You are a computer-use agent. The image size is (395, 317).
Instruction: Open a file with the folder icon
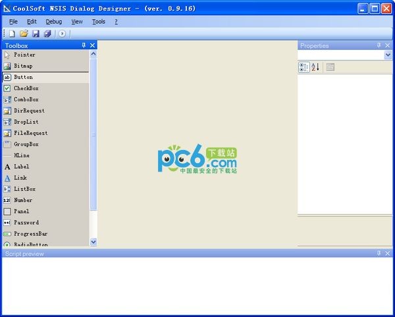click(24, 34)
